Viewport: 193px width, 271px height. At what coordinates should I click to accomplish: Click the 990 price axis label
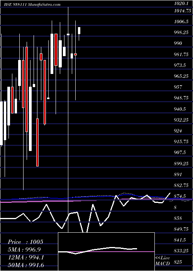(x=178, y=43)
